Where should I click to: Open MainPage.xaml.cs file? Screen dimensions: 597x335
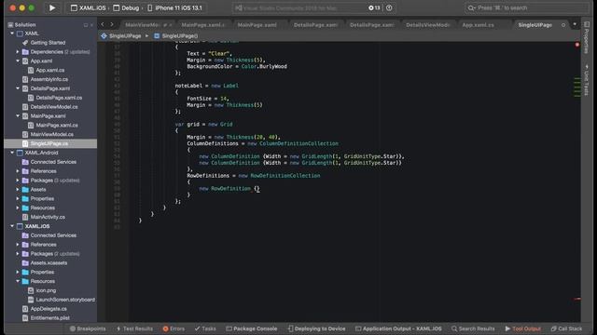(57, 125)
